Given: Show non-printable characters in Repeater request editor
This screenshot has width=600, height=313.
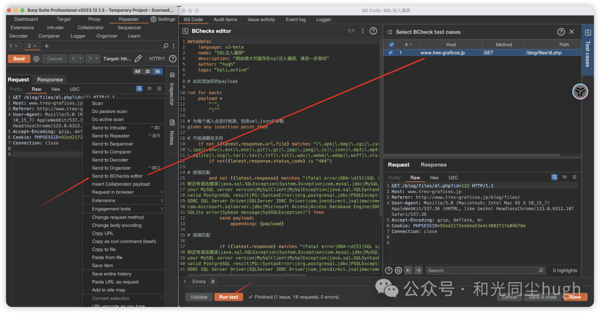Looking at the screenshot, I should tap(149, 88).
